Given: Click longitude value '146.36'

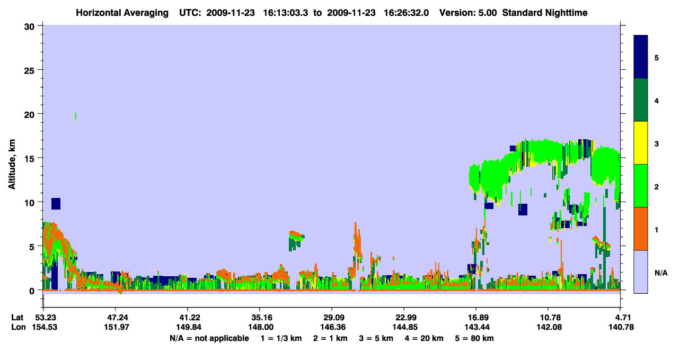Looking at the screenshot, I should pos(332,327).
